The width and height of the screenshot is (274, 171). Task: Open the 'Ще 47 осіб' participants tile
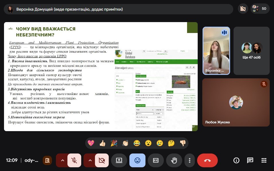[x=251, y=51]
